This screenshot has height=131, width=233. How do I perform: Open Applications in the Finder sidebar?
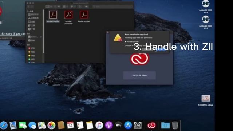(x=33, y=18)
